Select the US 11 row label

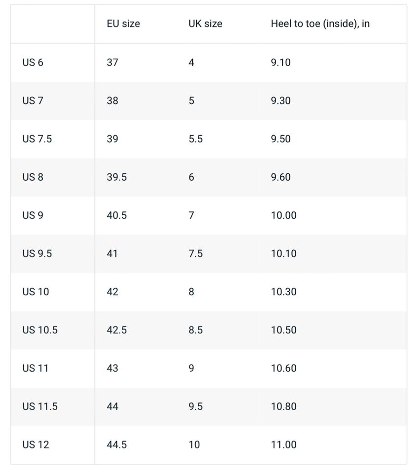pos(36,368)
